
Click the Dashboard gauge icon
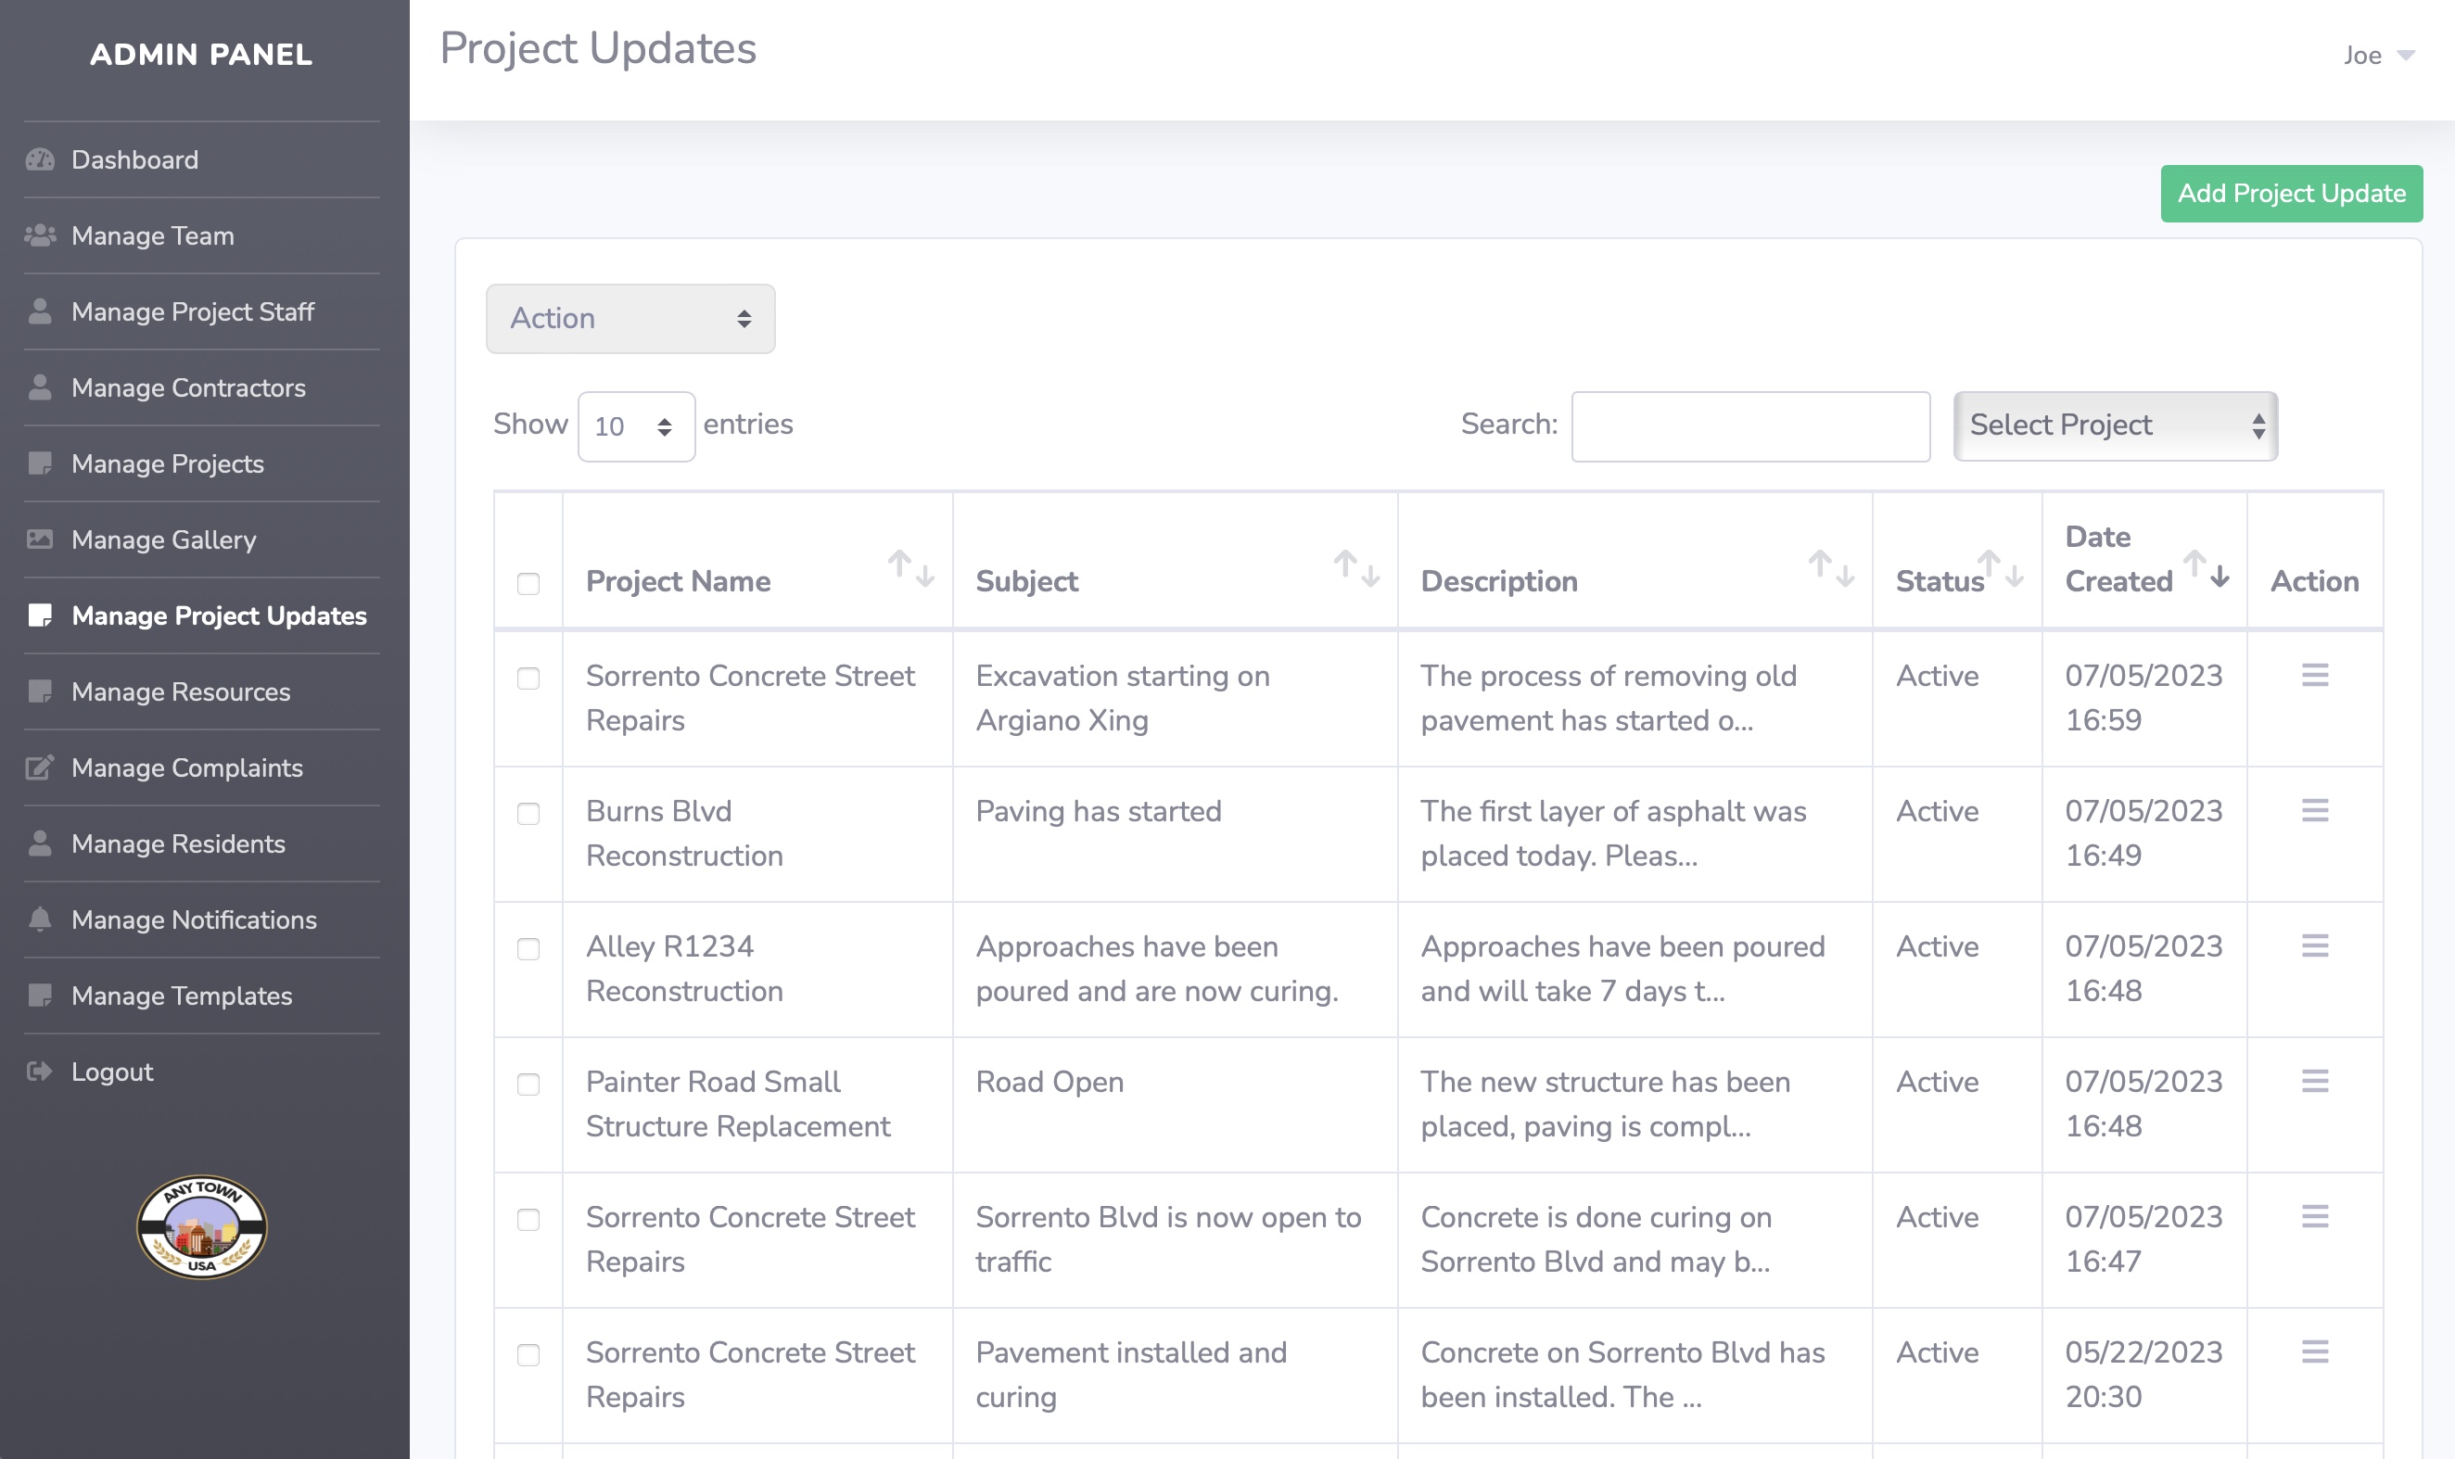coord(40,159)
